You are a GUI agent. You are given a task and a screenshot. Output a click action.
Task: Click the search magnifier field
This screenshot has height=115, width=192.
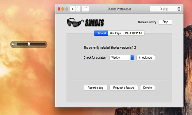[165, 9]
